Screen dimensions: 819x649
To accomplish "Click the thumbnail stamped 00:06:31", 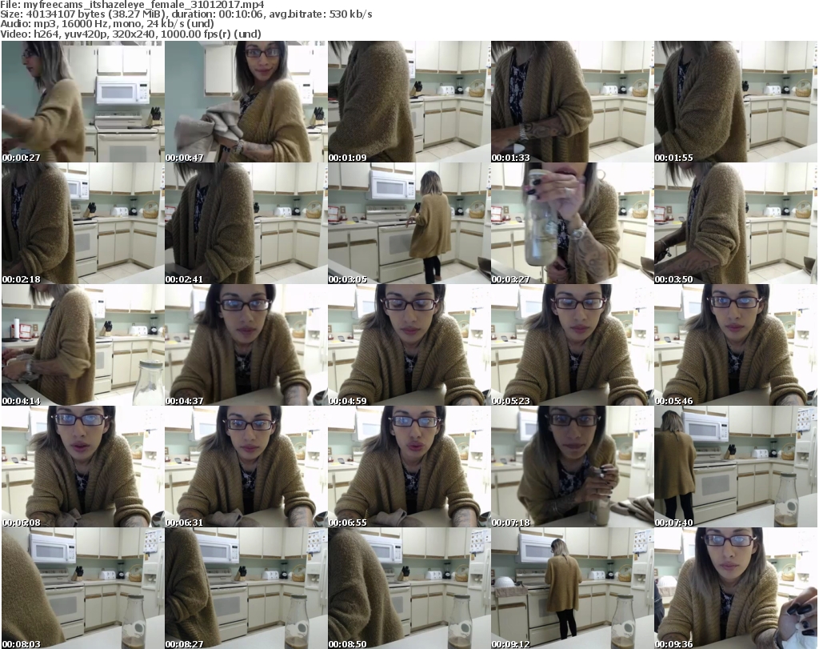I will point(246,467).
